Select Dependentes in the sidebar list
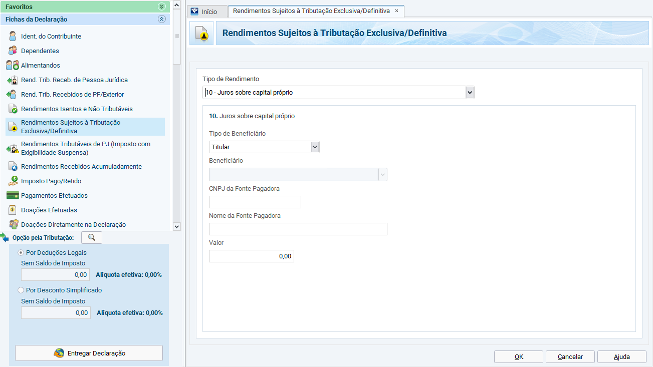This screenshot has height=367, width=653. (x=40, y=51)
